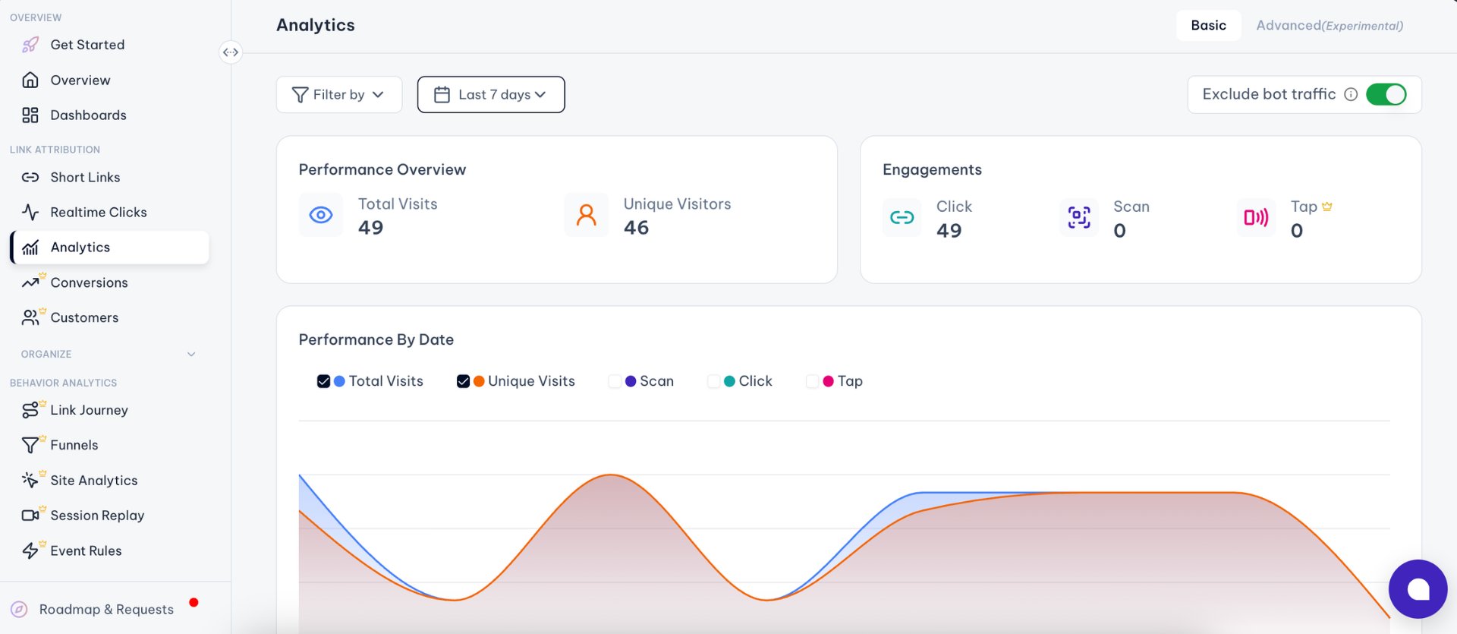
Task: Open the chat support bubble
Action: 1418,589
